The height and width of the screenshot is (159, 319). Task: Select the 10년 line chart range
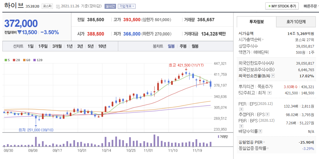pyautogui.click(x=102, y=46)
